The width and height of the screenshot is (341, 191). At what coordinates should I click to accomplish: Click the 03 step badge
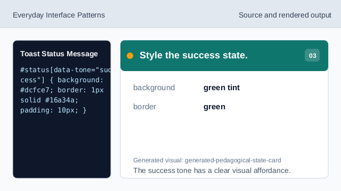pos(312,55)
